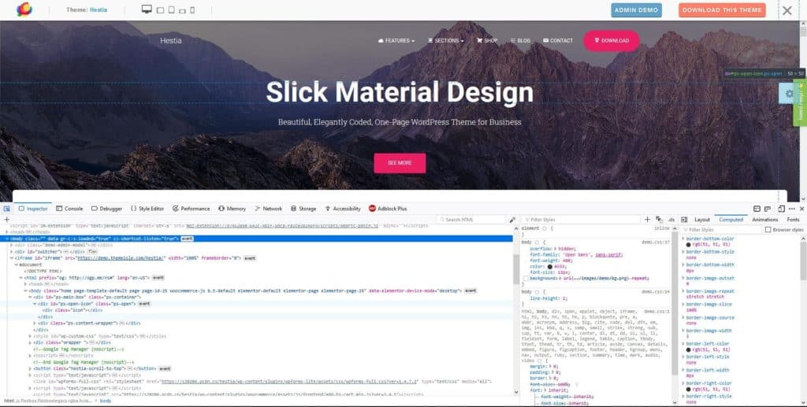
Task: Activate the eyedropper icon beside Search HTML
Action: coord(512,220)
